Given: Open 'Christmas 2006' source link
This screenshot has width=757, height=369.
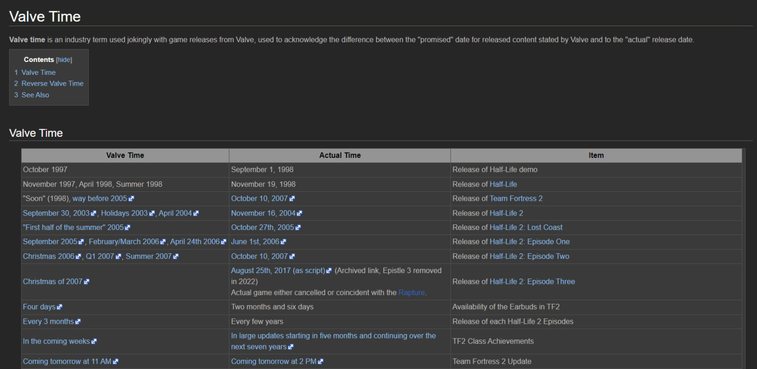Looking at the screenshot, I should pyautogui.click(x=49, y=256).
